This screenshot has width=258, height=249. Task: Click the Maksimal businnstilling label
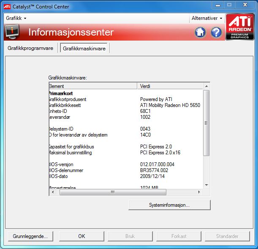pos(71,153)
